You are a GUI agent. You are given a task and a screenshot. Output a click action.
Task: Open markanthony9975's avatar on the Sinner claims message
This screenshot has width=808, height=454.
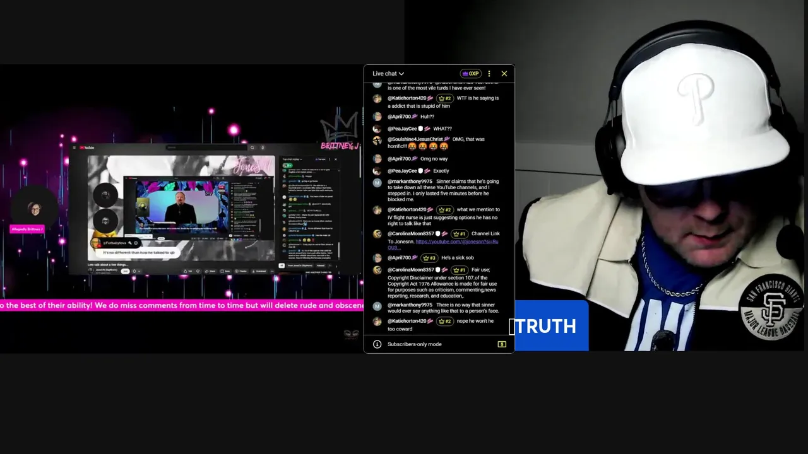pyautogui.click(x=377, y=182)
